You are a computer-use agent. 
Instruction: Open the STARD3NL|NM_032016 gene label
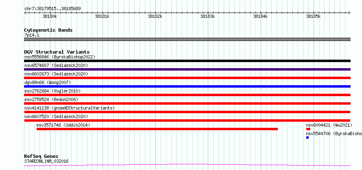[46, 161]
